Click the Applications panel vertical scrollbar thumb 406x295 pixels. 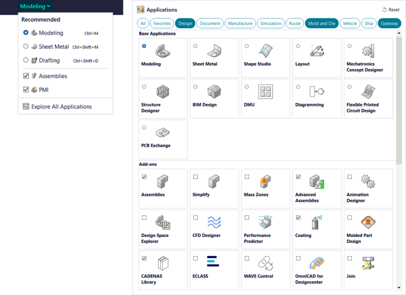(x=399, y=101)
